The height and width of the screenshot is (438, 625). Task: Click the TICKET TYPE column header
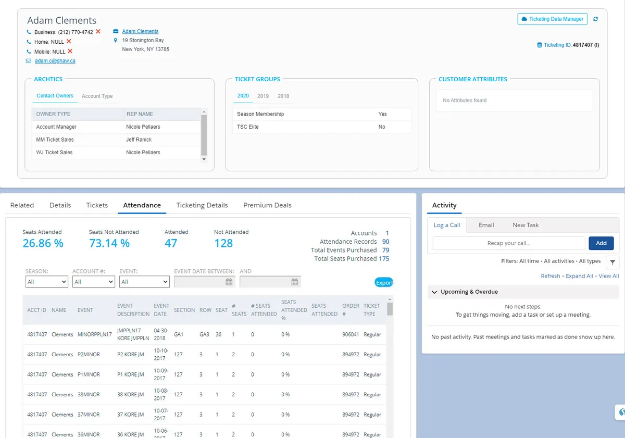(372, 310)
